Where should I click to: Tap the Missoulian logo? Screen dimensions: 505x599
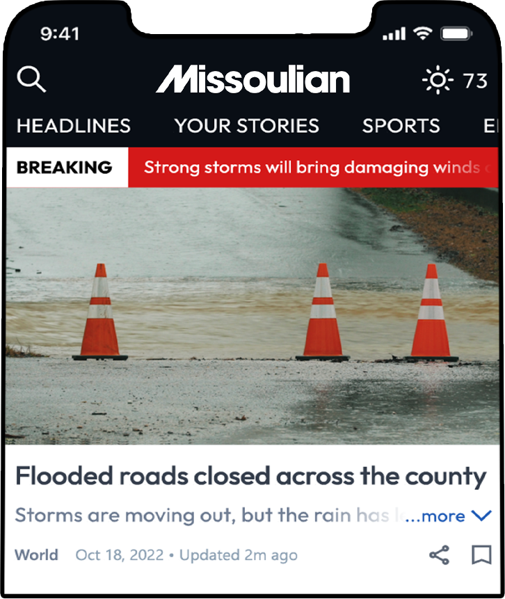253,79
